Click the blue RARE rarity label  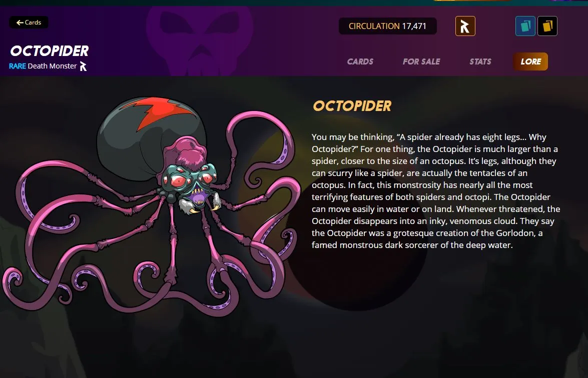[x=17, y=66]
